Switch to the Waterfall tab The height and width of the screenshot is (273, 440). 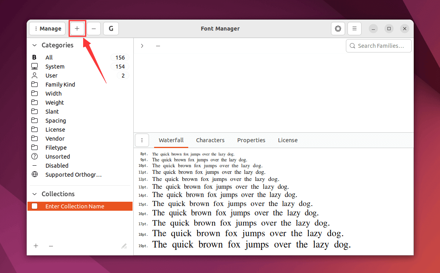click(171, 140)
